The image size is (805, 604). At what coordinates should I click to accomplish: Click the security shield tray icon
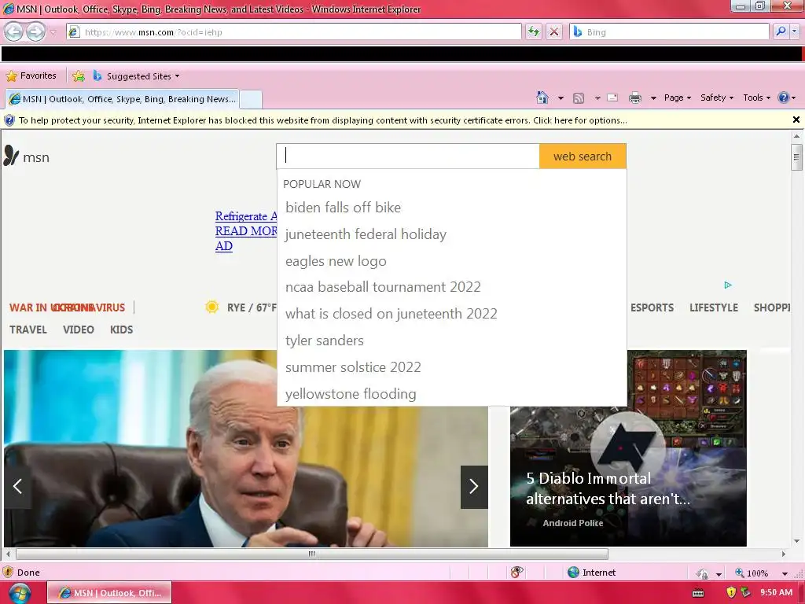732,593
